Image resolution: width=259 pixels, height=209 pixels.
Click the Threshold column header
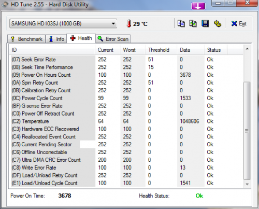[x=161, y=50]
